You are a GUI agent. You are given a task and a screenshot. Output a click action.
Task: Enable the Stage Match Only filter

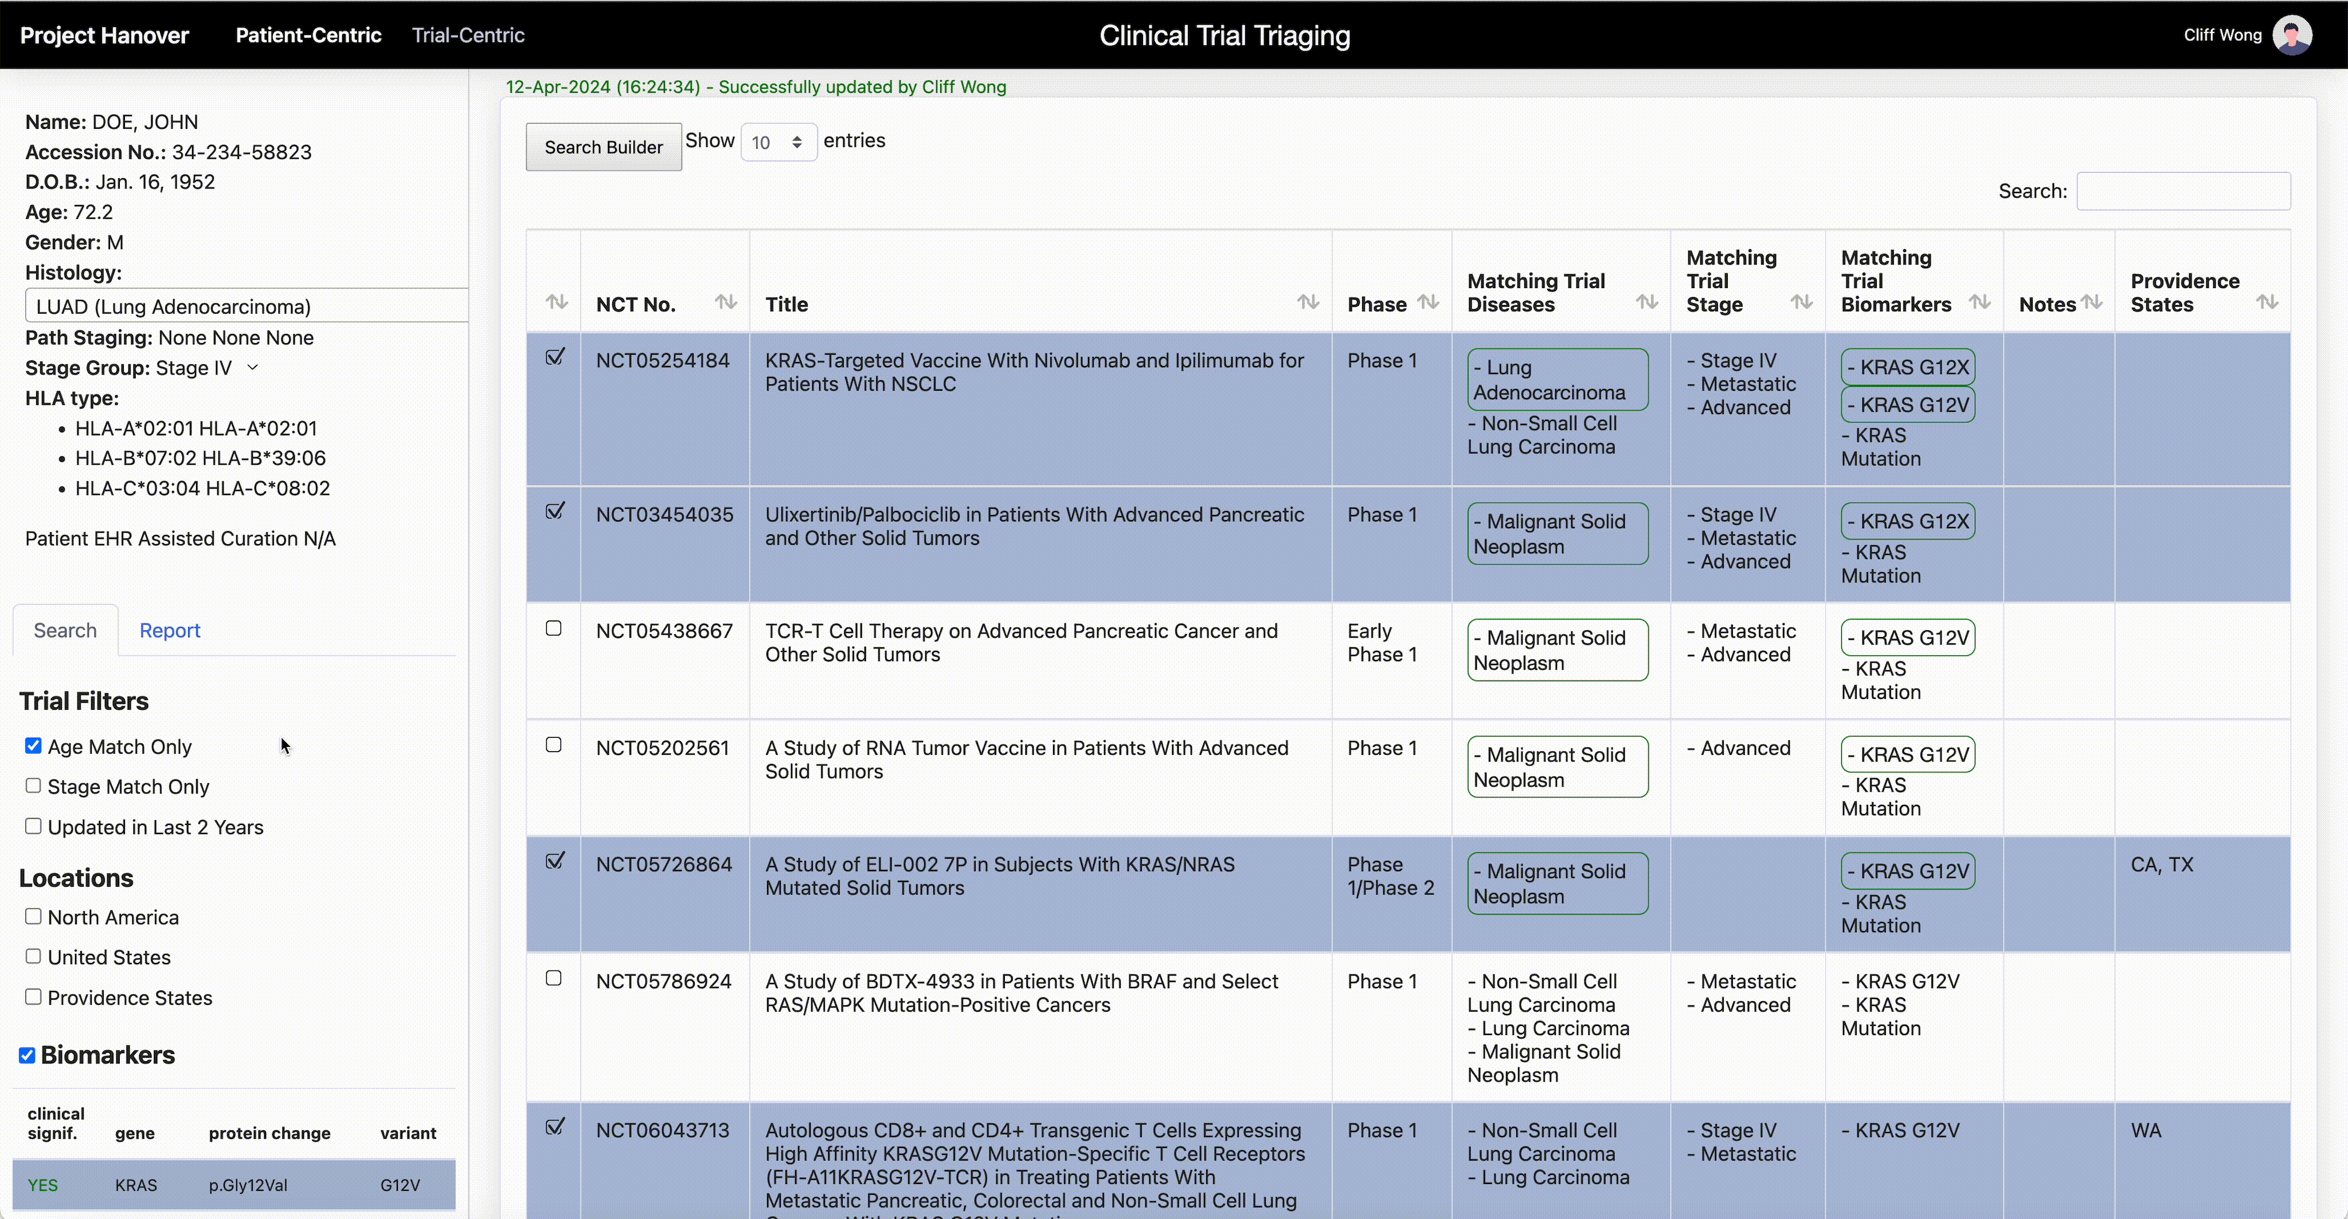[34, 785]
